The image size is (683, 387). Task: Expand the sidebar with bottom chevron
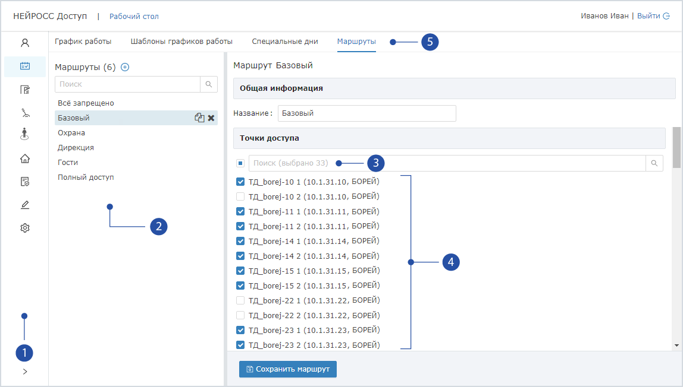[x=25, y=372]
